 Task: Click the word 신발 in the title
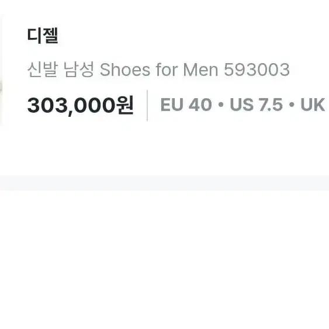tap(43, 70)
